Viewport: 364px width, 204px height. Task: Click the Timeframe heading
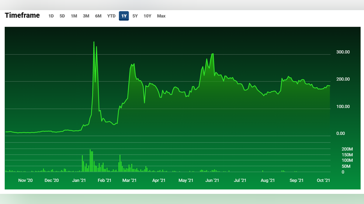coord(22,15)
